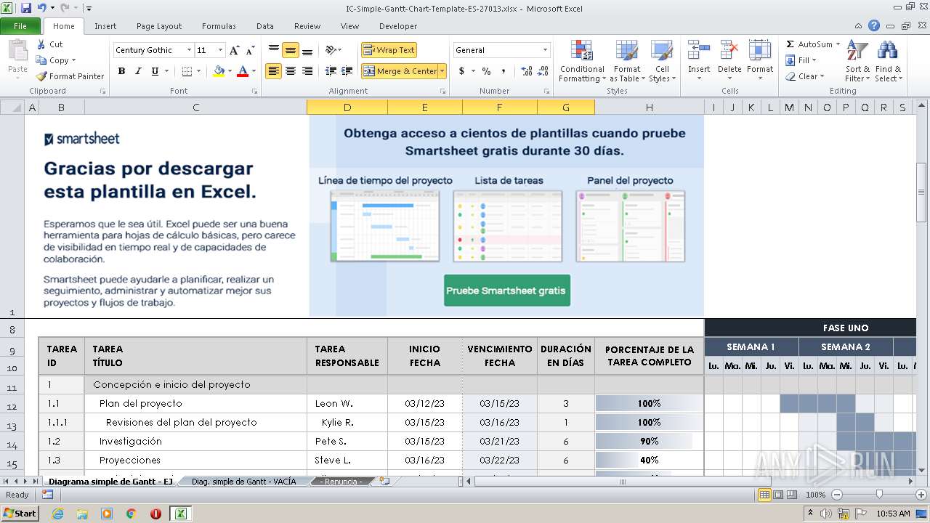Image resolution: width=930 pixels, height=523 pixels.
Task: Switch to Page Layout view icon
Action: tap(779, 495)
